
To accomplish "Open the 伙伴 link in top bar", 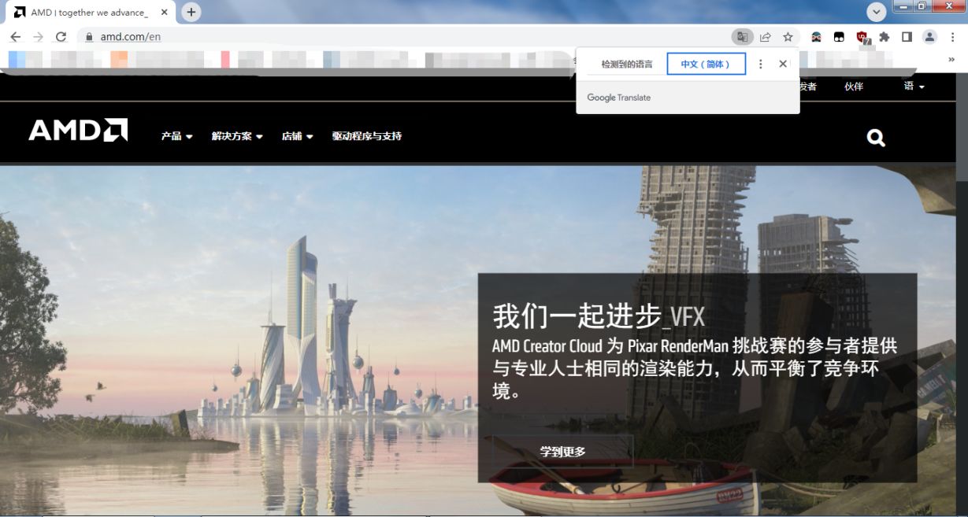I will click(854, 87).
